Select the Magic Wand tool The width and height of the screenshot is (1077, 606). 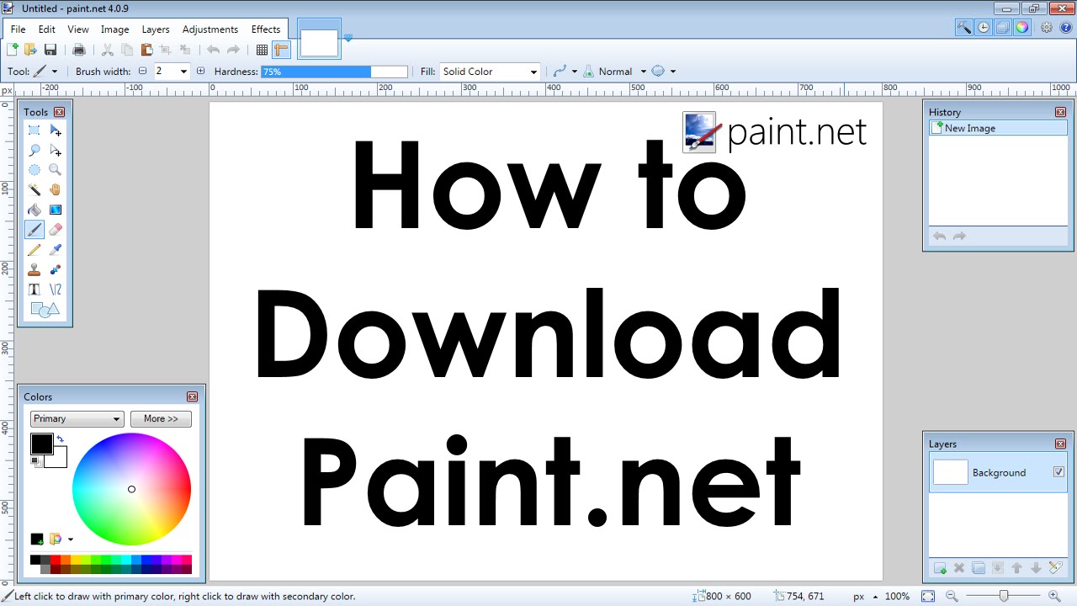(x=34, y=190)
